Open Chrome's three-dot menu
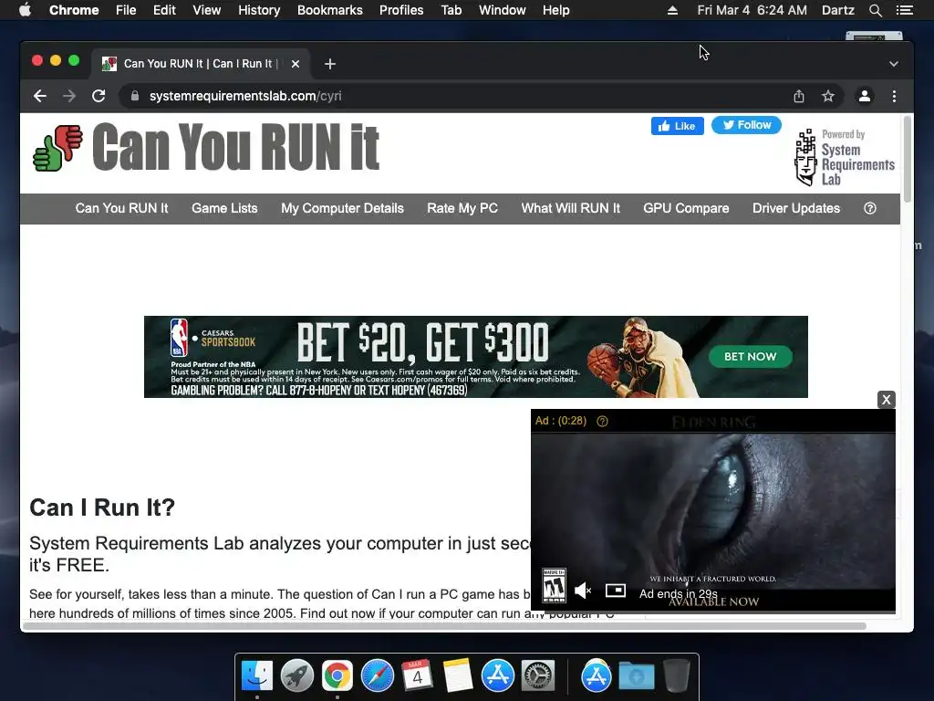This screenshot has width=934, height=701. 894,96
